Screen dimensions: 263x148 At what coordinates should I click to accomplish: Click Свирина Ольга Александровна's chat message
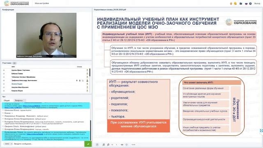pyautogui.click(x=25, y=126)
